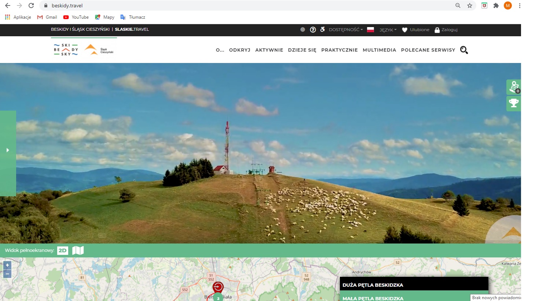Viewport: 550px width, 301px height.
Task: Click the green trophy icon
Action: tap(514, 103)
